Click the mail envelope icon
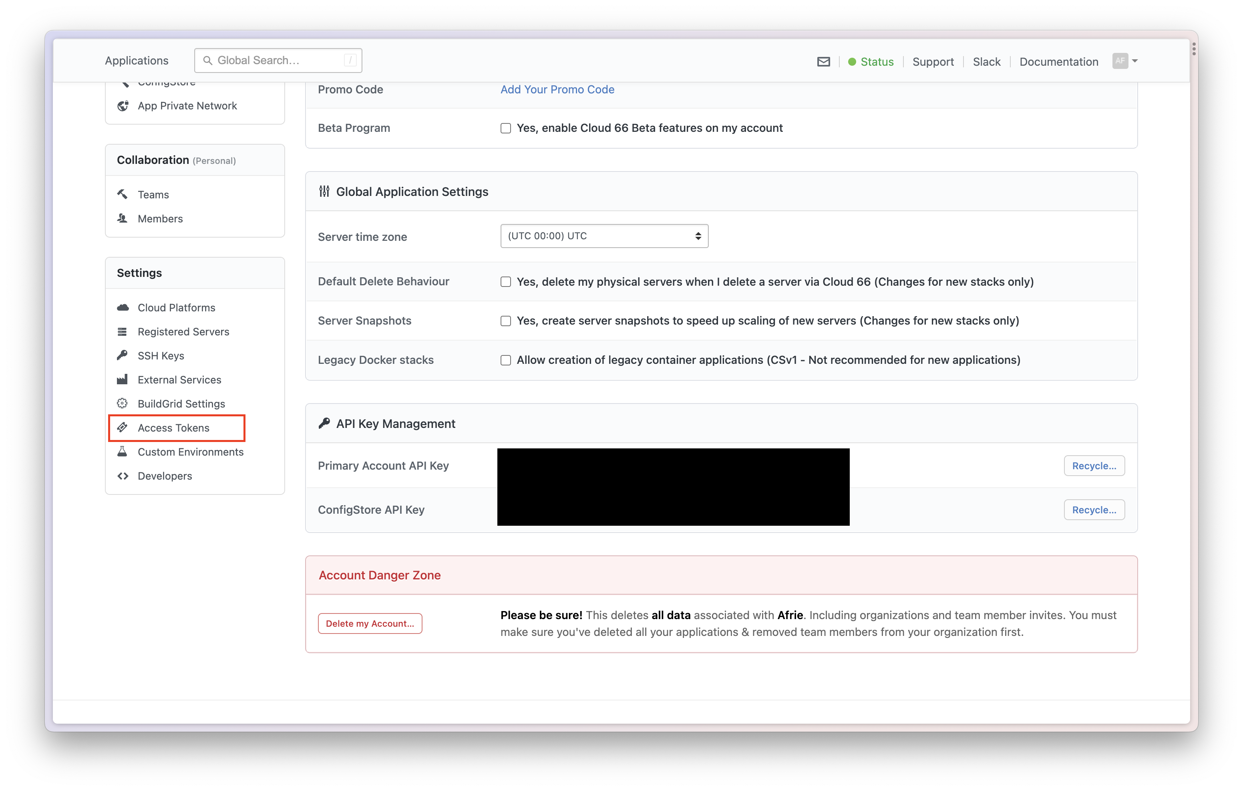 click(x=823, y=62)
